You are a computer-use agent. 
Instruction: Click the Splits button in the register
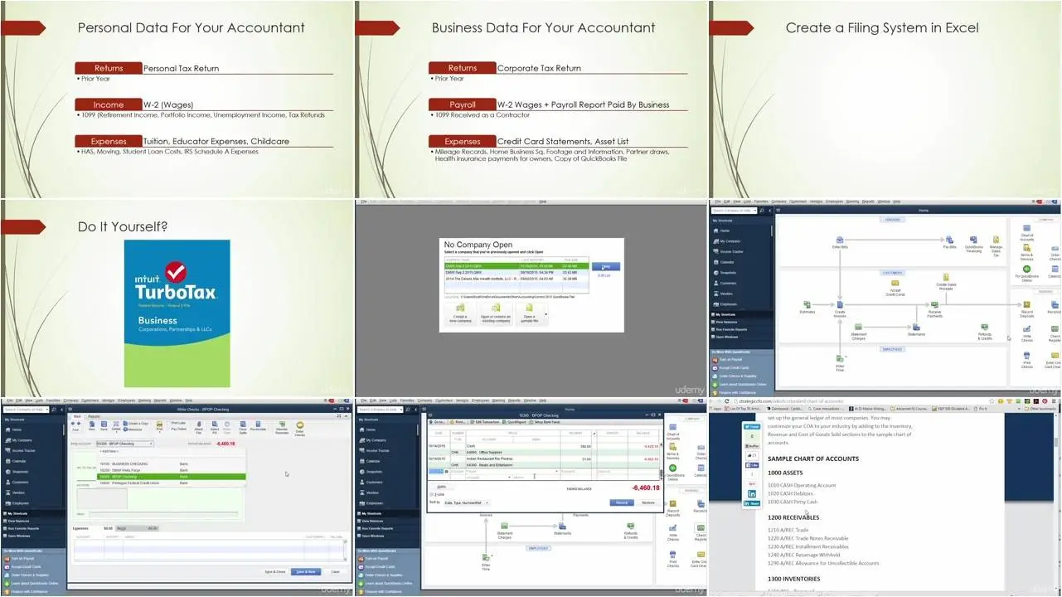[x=441, y=486]
